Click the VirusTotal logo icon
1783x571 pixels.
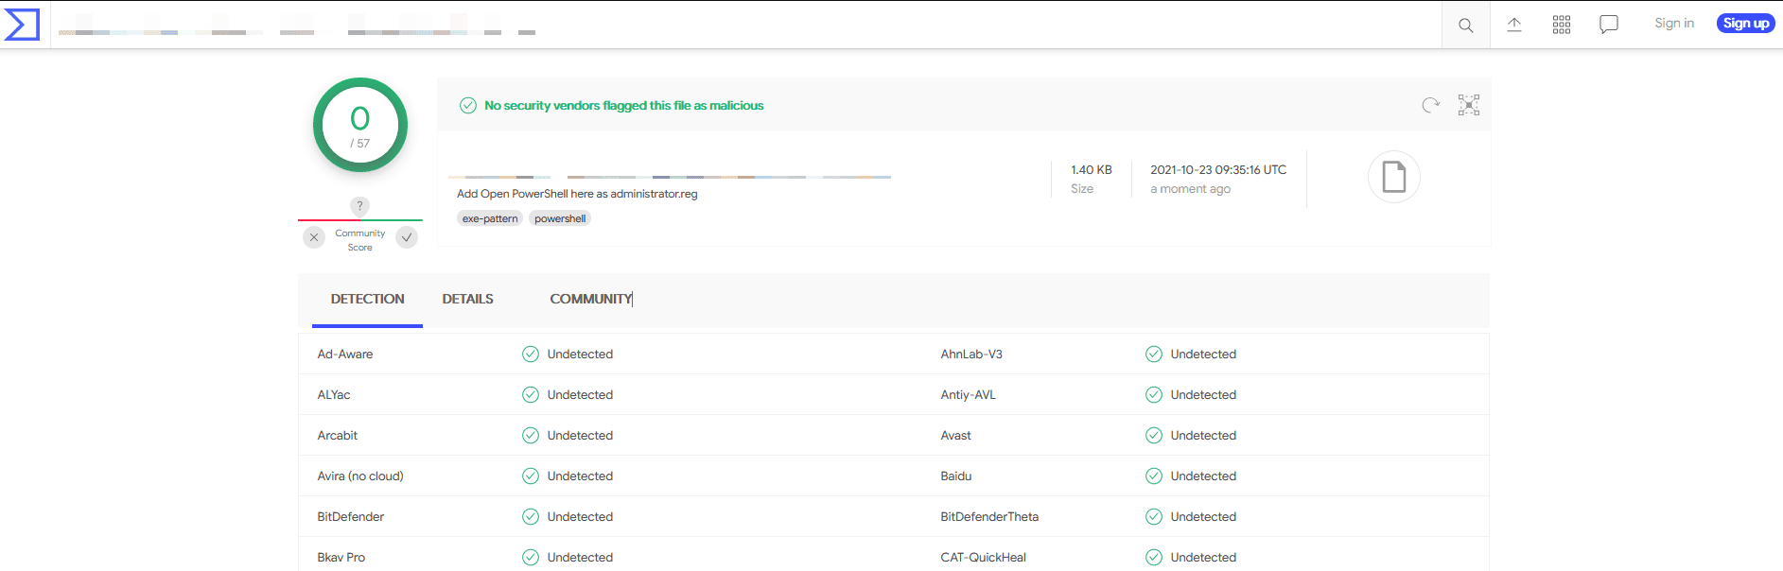[22, 25]
